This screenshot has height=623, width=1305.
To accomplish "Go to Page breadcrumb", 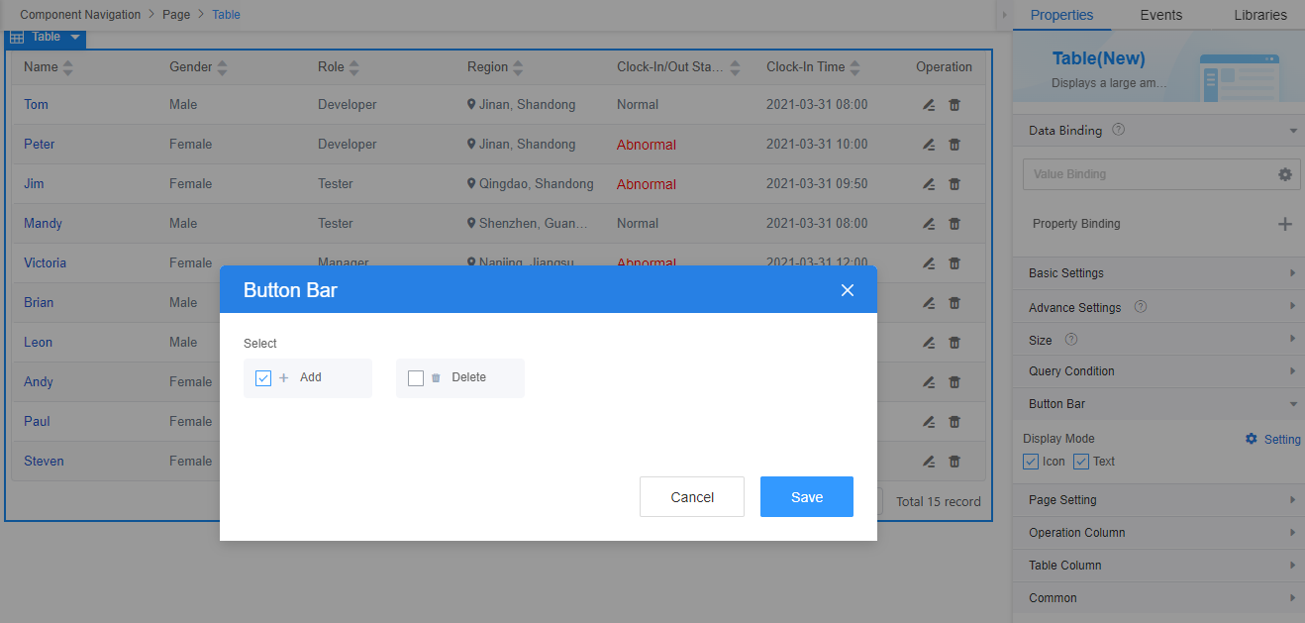I will pos(176,15).
